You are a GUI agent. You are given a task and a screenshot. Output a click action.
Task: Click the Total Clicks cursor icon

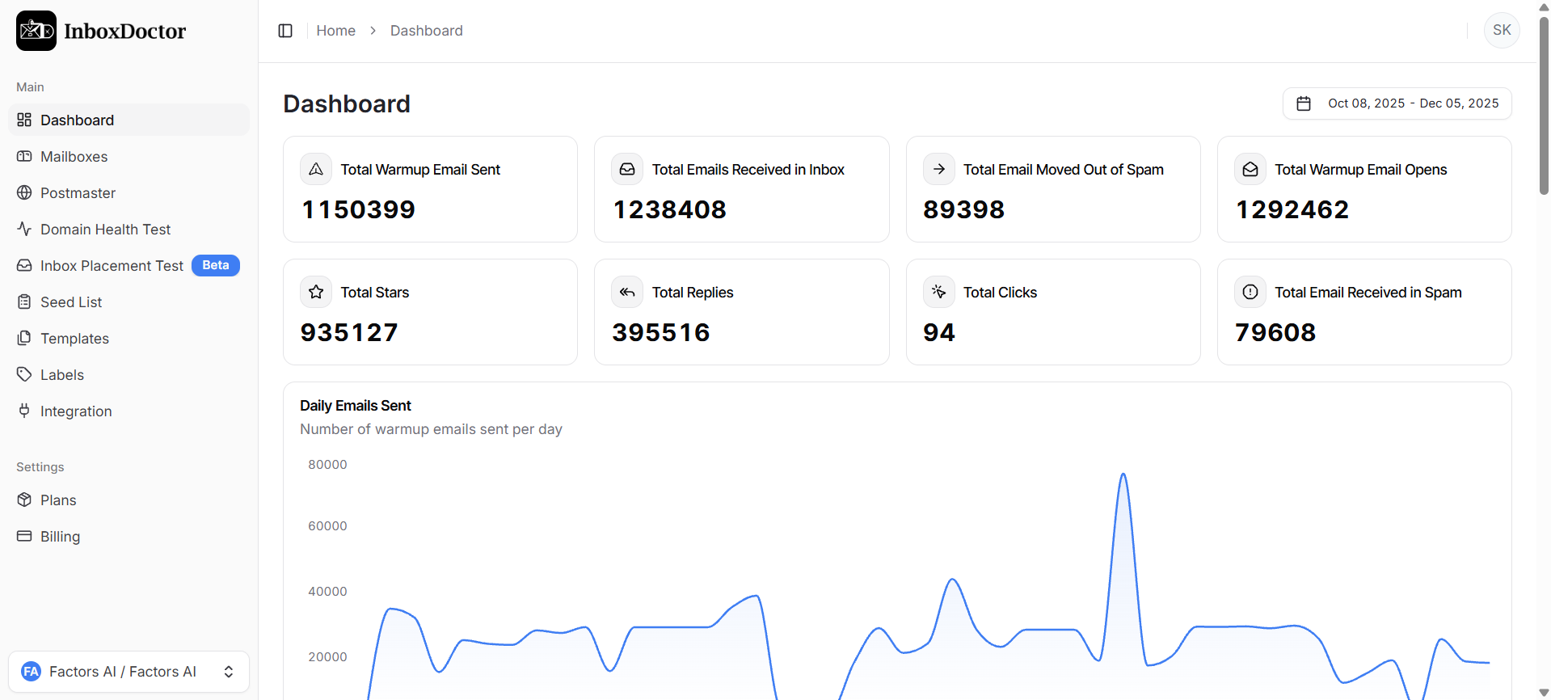(x=938, y=292)
